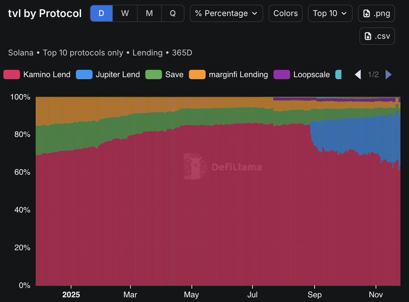Select the daily D interval tab
Screen dimensions: 409x302
coord(101,13)
